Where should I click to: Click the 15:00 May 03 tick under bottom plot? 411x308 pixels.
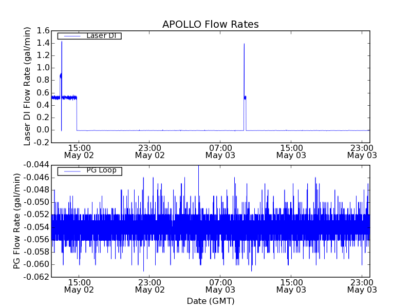click(x=291, y=285)
